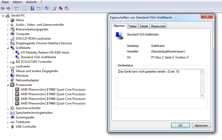Screen dimensions: 222x140
Task: Switch to the Ressourcen tab
Action: click(158, 26)
